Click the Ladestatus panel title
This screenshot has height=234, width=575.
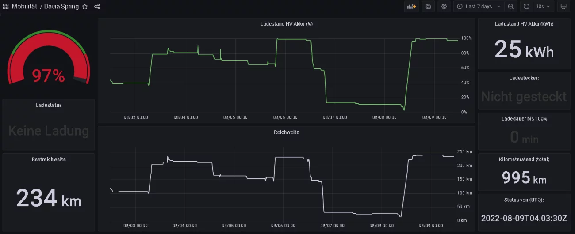(x=49, y=105)
